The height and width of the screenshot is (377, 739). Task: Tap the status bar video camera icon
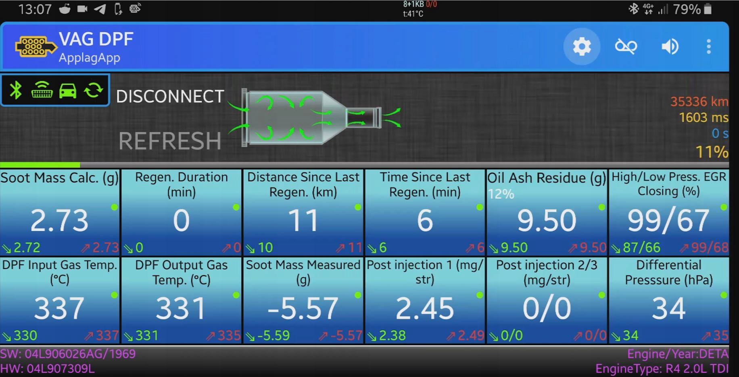82,9
